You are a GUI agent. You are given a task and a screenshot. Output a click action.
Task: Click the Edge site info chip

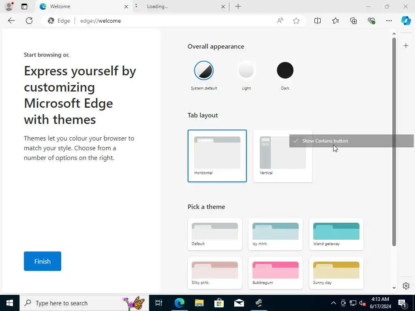59,21
